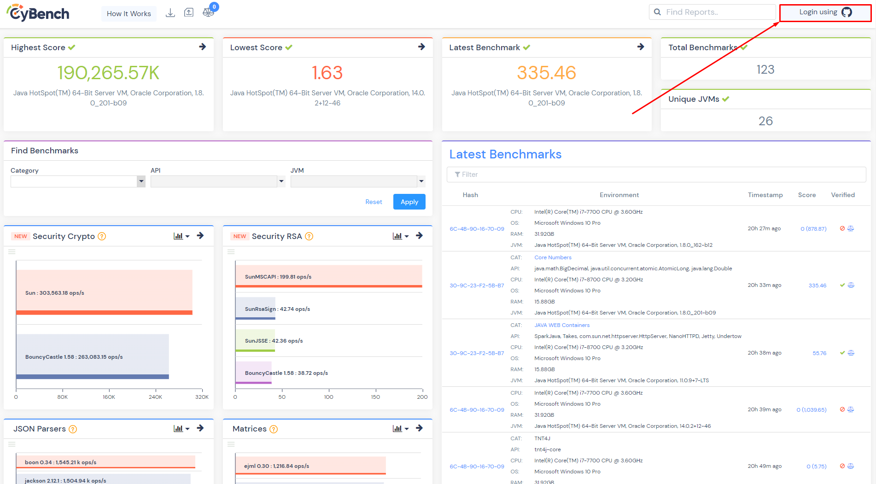Click the Core Numbers category link

(x=553, y=257)
